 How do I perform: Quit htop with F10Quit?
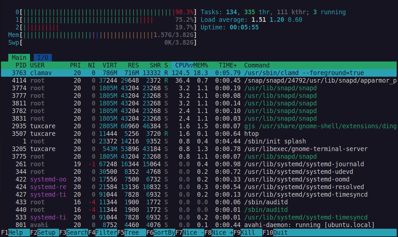(274, 232)
